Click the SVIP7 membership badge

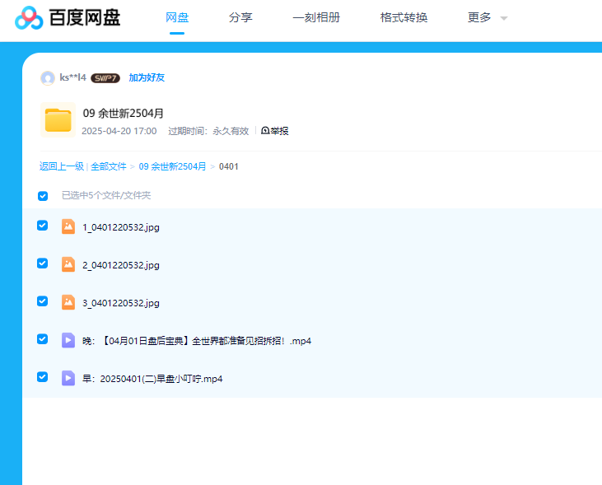105,78
